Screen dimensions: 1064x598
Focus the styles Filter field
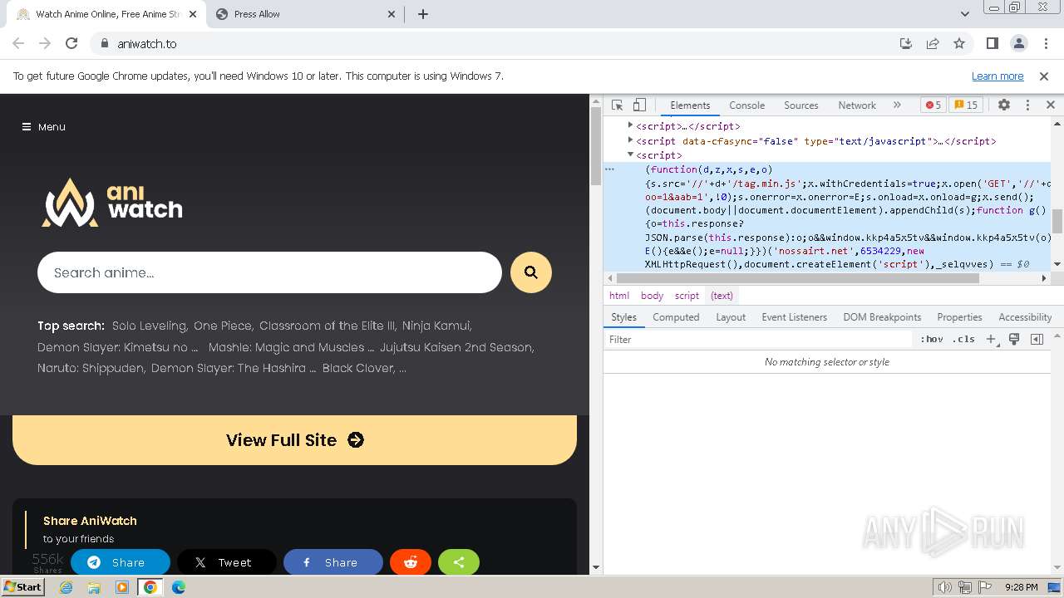pyautogui.click(x=758, y=340)
